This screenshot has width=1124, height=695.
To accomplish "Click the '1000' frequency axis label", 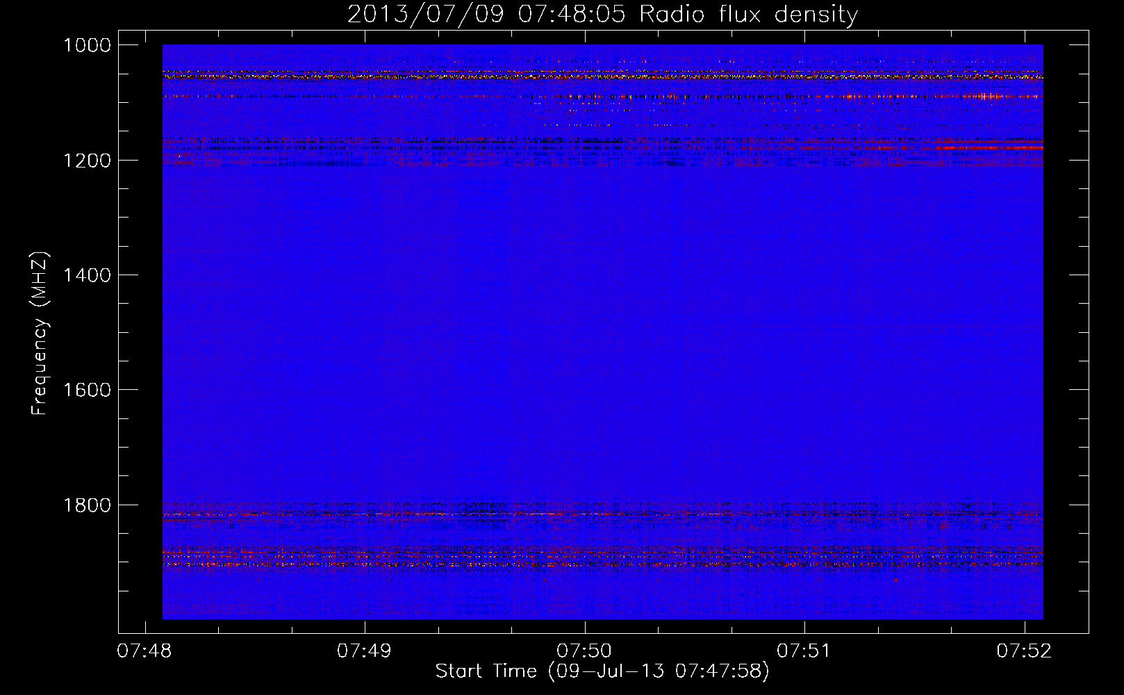I will click(87, 45).
